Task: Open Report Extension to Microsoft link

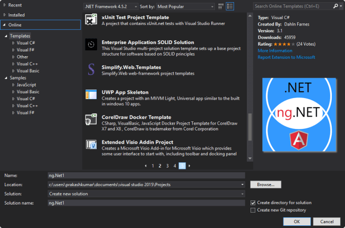Action: click(286, 57)
